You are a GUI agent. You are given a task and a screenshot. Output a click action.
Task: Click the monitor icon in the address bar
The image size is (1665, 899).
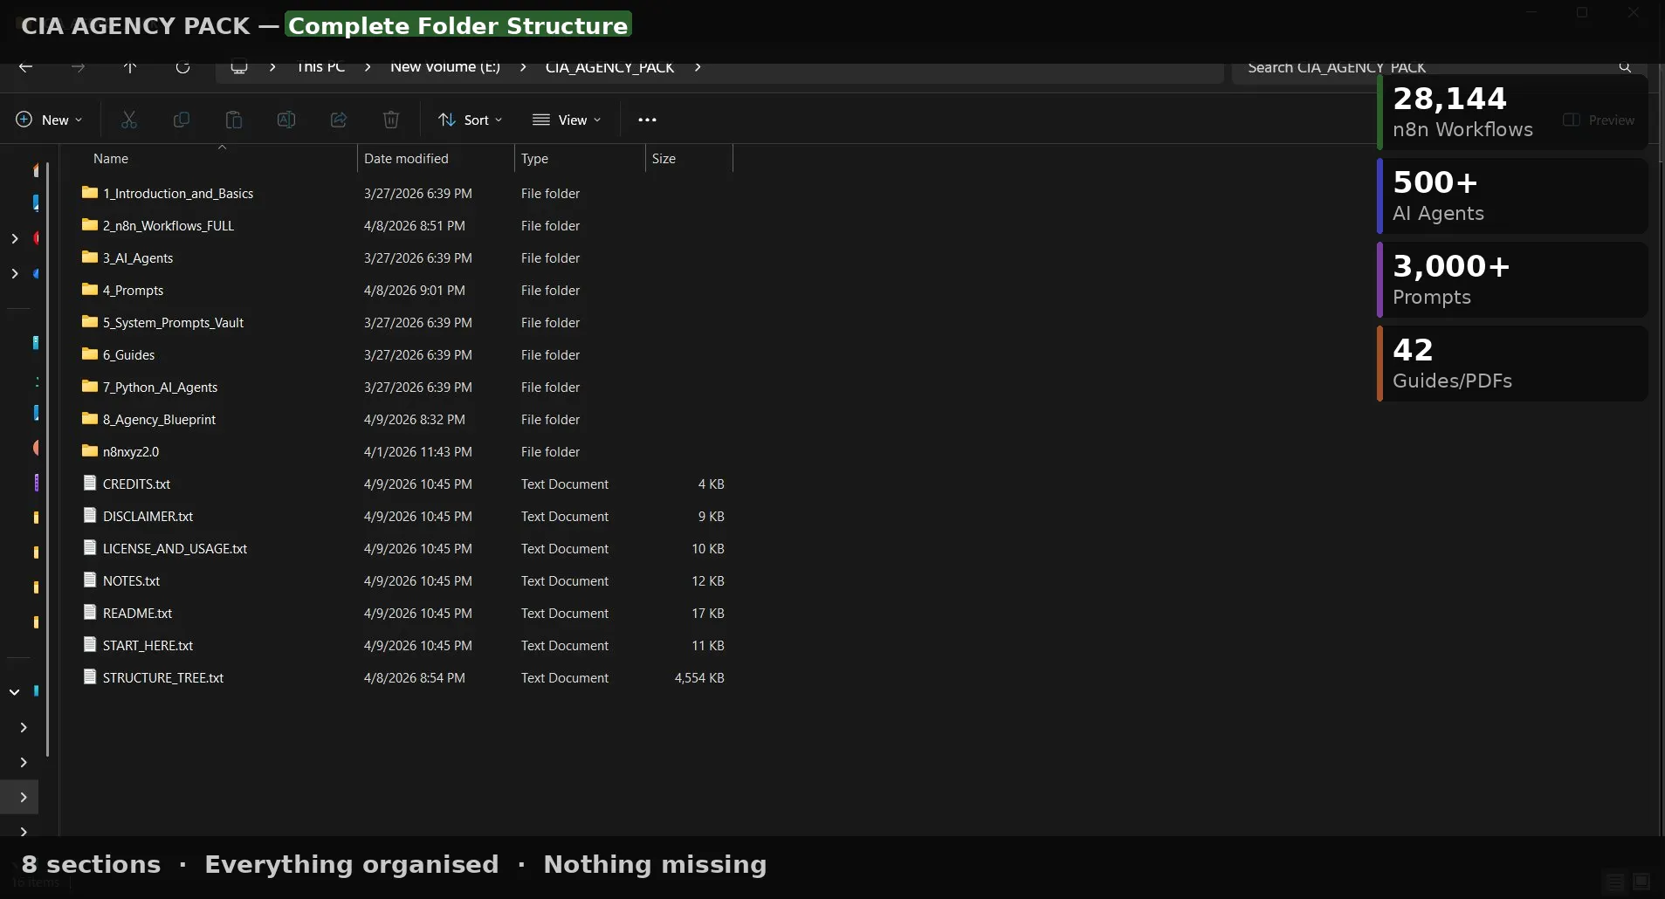238,67
